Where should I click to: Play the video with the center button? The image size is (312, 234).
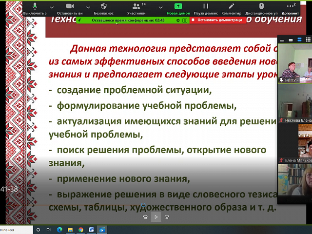pyautogui.click(x=156, y=217)
